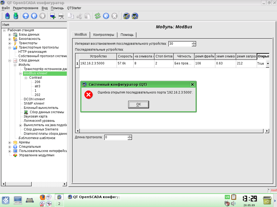
Task: Open the KDE start menu icon
Action: coord(6,200)
